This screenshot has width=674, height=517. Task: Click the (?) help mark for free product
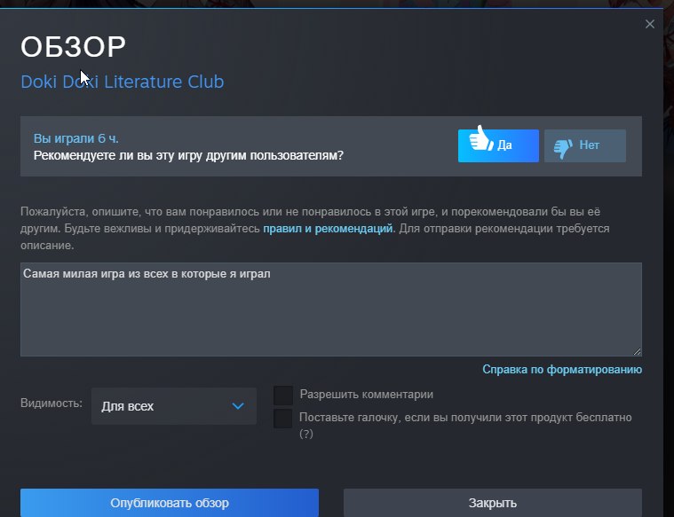[306, 434]
